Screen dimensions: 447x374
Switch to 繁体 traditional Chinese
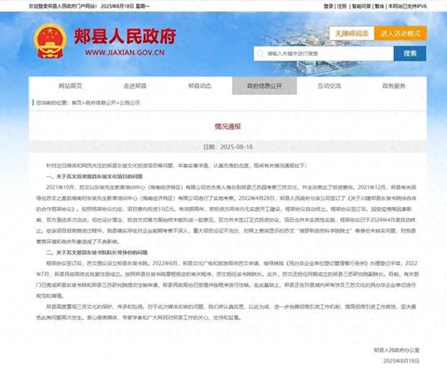coord(379,6)
